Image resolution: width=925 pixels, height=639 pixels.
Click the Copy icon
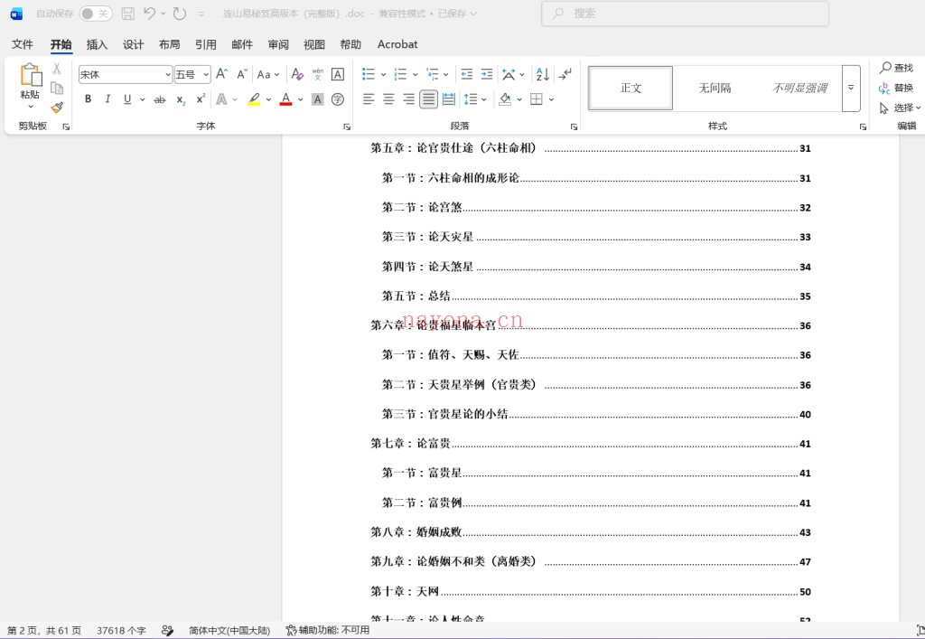click(57, 89)
